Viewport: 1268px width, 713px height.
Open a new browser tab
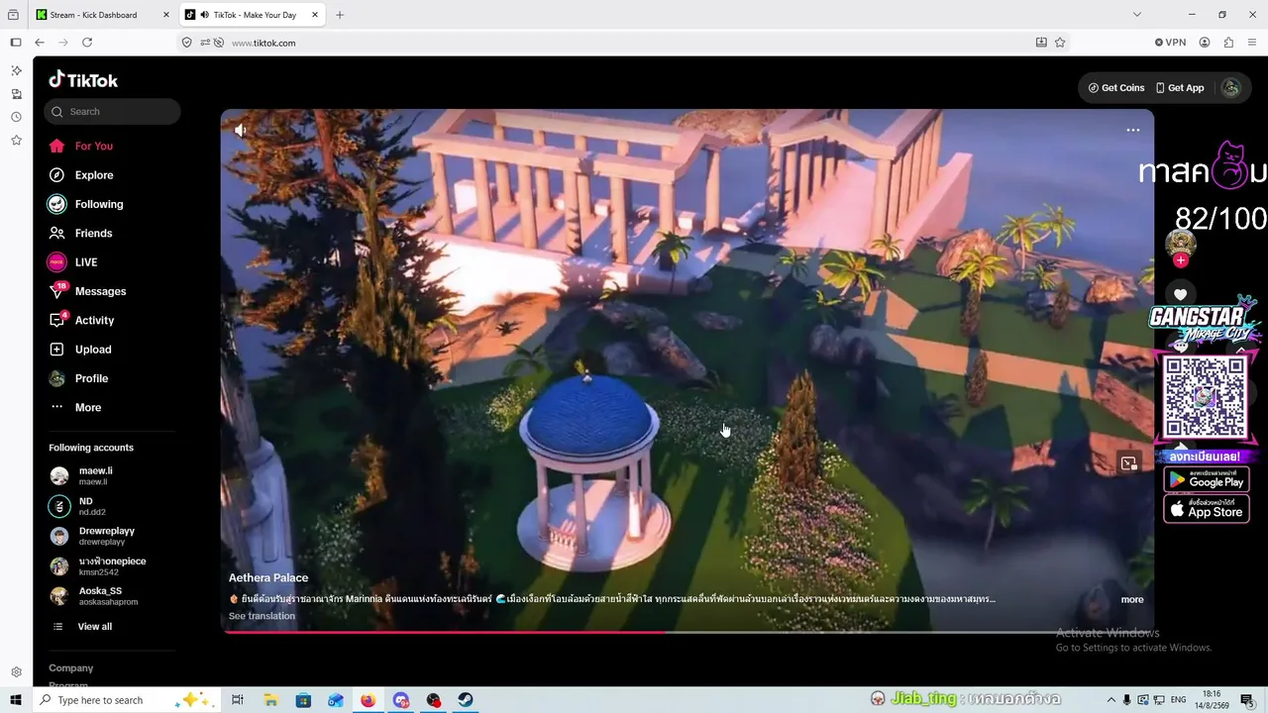point(340,15)
